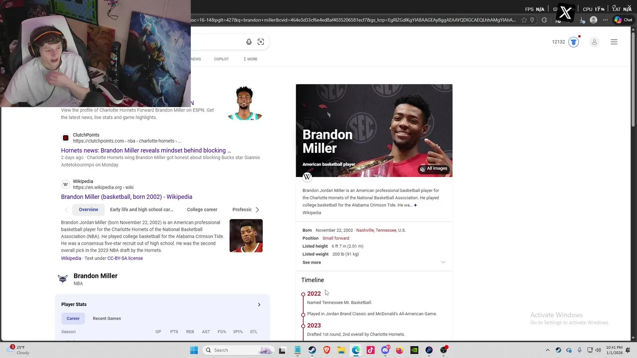The image size is (637, 358).
Task: Switch to COPILOT search tab
Action: [221, 59]
